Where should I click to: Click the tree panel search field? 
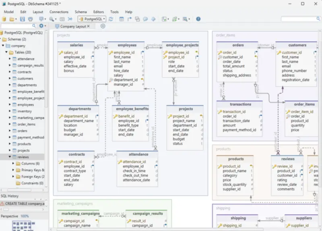pos(18,26)
